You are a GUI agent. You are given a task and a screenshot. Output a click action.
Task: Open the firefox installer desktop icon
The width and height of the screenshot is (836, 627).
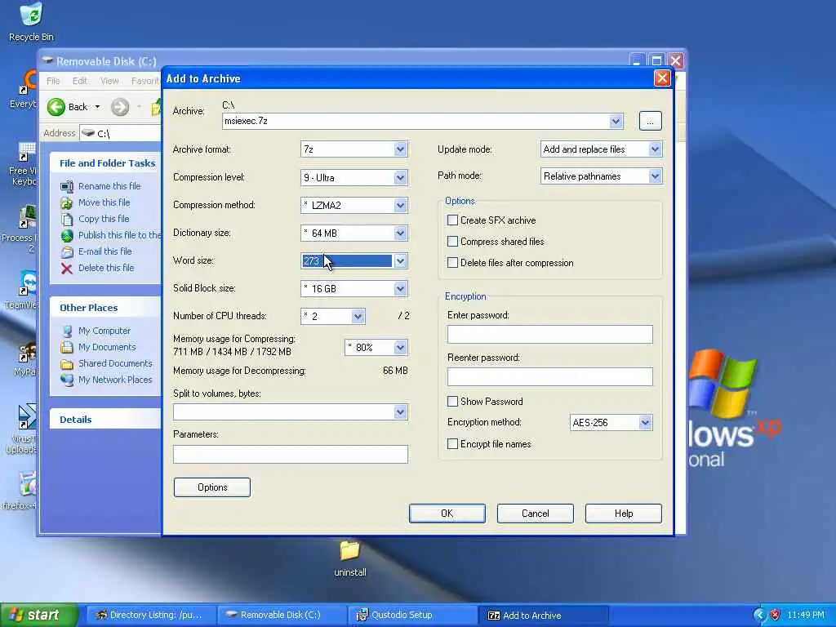coord(28,483)
